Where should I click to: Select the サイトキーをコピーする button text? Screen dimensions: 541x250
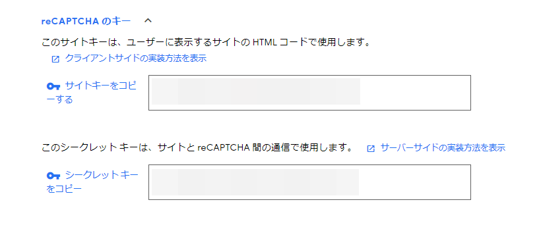(92, 93)
